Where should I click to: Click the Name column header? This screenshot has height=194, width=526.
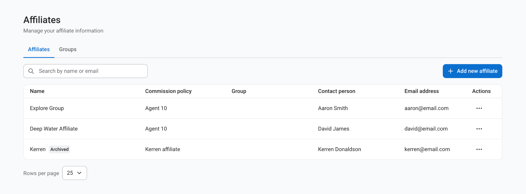pos(37,91)
